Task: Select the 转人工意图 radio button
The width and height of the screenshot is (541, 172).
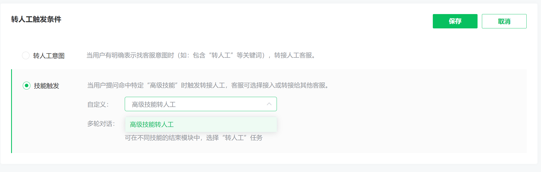Action: pos(26,55)
